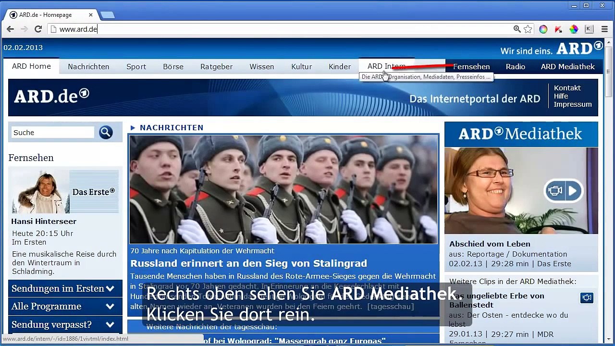
Task: Open the Abschied vom Leben clip link
Action: coord(490,244)
